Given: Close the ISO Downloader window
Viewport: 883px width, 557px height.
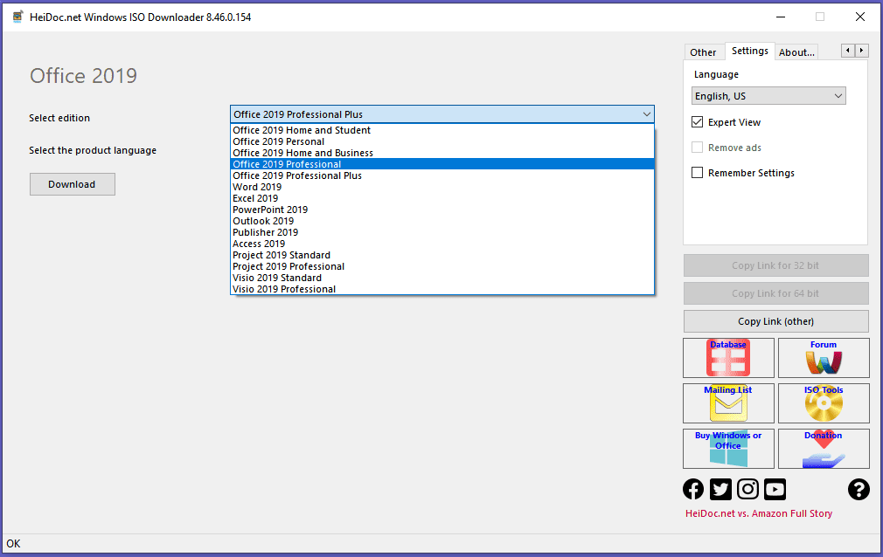Looking at the screenshot, I should (x=860, y=17).
